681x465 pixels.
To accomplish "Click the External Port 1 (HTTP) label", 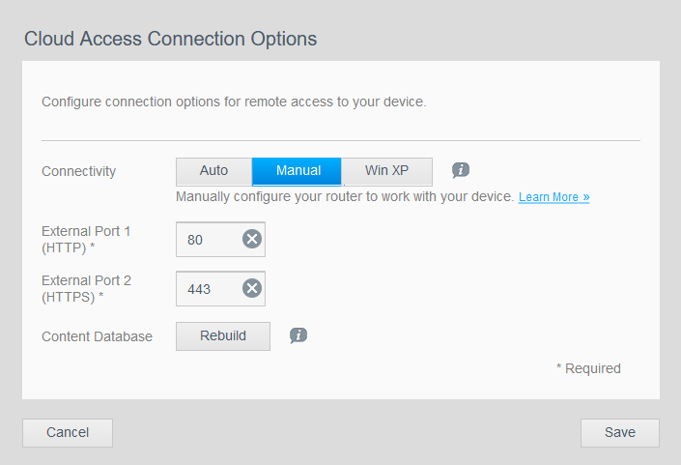I will tap(85, 239).
